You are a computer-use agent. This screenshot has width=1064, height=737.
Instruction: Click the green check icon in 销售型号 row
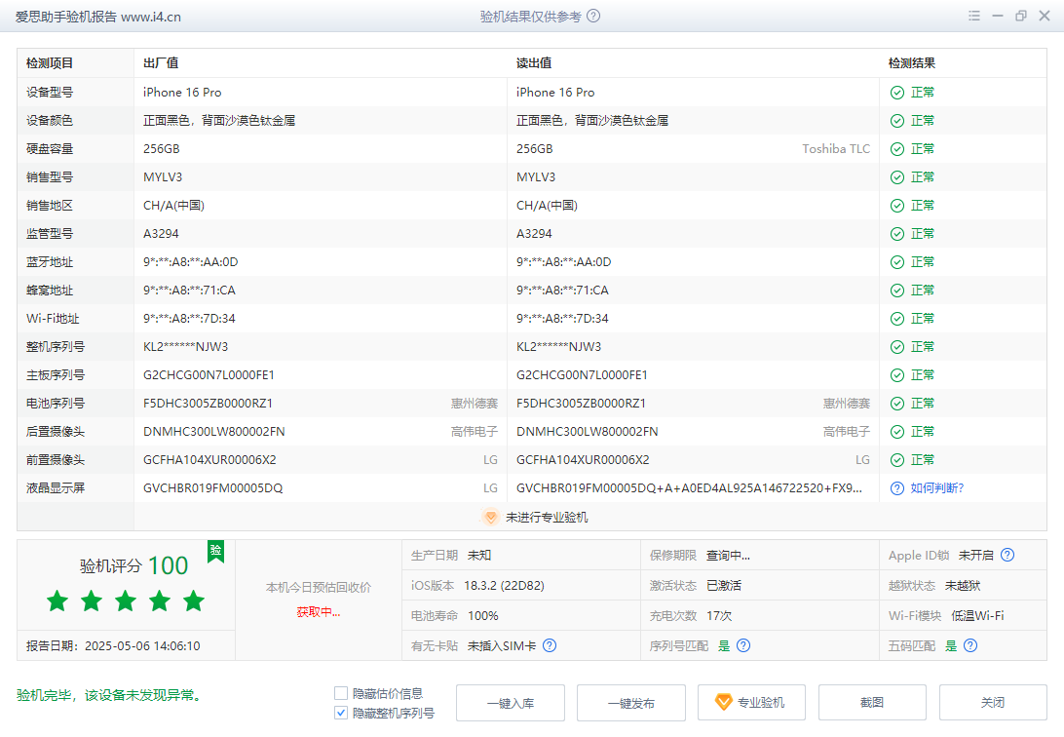coord(897,177)
